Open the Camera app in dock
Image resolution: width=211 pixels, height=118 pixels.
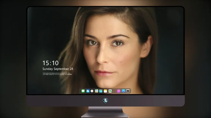[128, 91]
